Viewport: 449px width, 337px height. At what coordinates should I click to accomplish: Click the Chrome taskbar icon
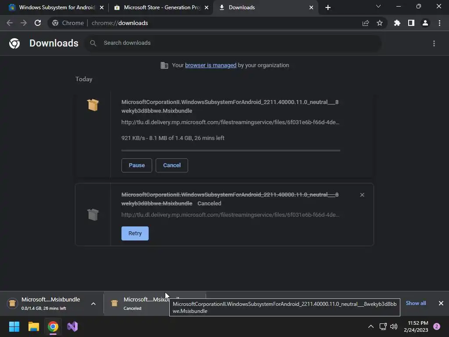[53, 326]
